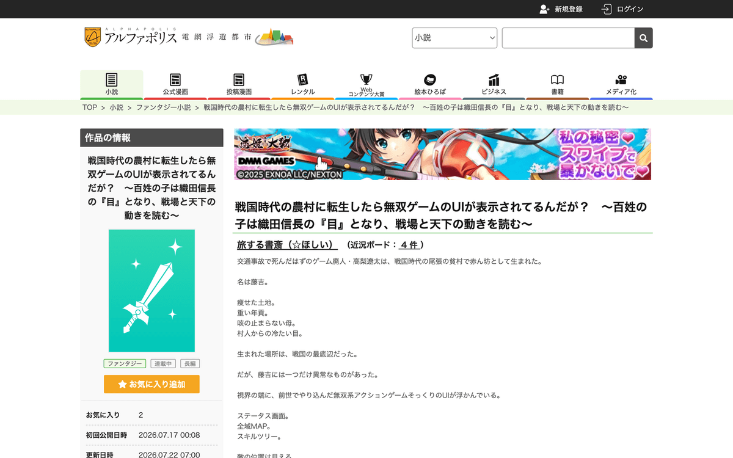Click the sidebar novel title text
The image size is (733, 458).
click(151, 188)
